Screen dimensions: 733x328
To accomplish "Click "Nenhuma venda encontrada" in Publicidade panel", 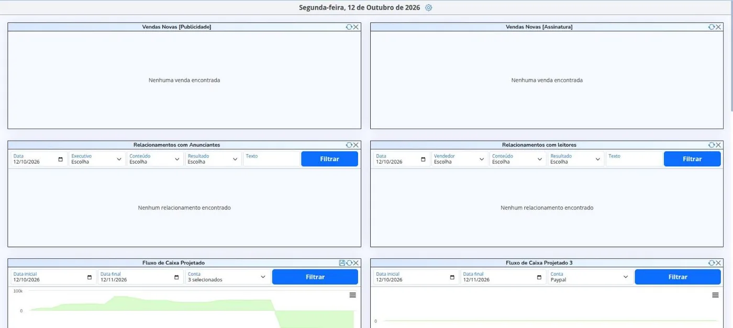I will coord(184,81).
